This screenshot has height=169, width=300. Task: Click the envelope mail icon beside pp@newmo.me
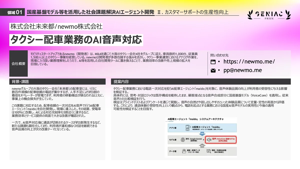213,70
